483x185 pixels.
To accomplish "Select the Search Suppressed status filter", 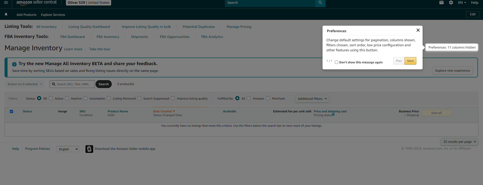I will (139, 98).
